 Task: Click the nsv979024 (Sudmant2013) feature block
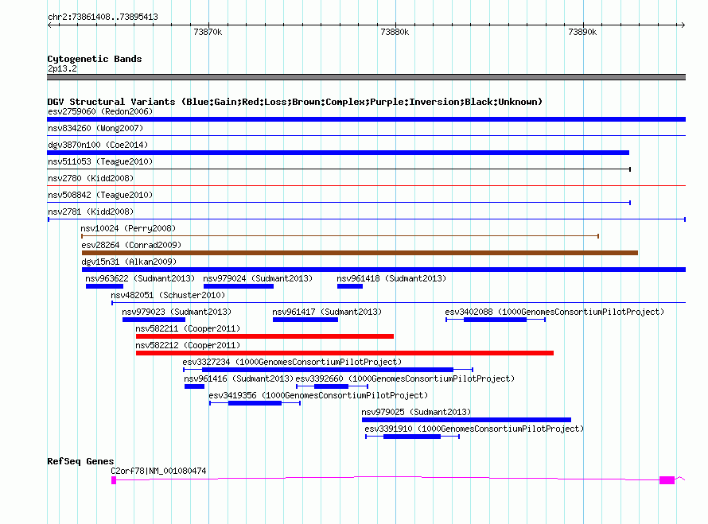coord(239,286)
